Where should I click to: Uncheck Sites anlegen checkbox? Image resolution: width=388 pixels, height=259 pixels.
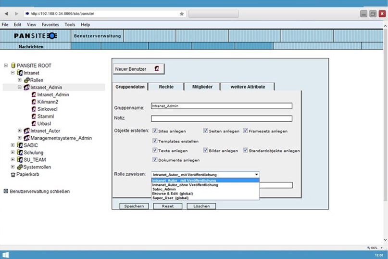point(155,130)
